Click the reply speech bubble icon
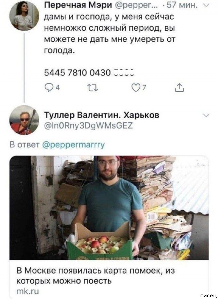Image resolution: width=218 pixels, height=299 pixels. (x=48, y=89)
